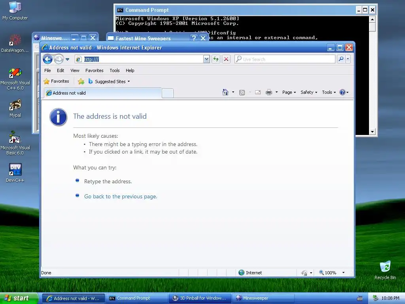Image resolution: width=405 pixels, height=304 pixels.
Task: Click the system tray network icon
Action: (375, 298)
